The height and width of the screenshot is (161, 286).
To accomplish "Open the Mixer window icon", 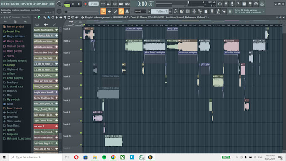I will point(194,11).
